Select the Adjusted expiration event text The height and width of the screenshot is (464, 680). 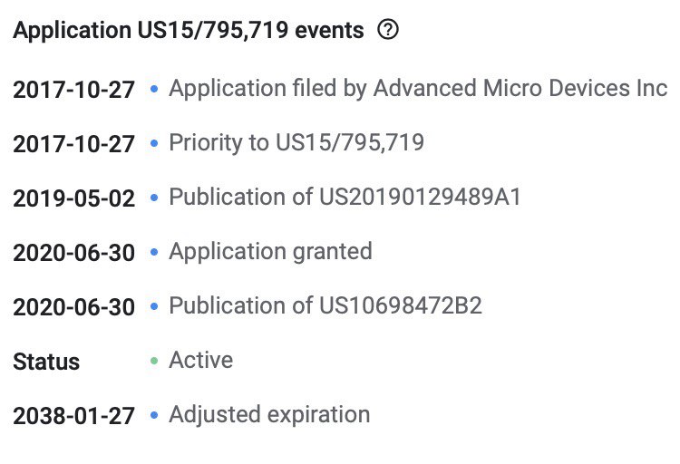[269, 415]
